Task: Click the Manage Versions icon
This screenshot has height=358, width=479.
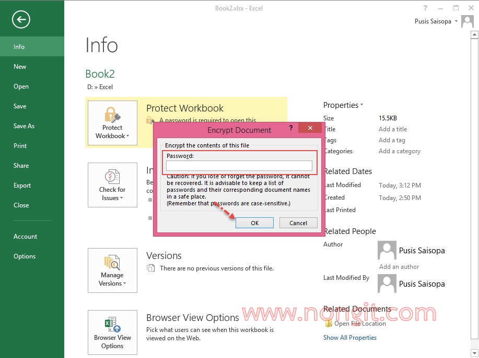Action: pos(112,271)
